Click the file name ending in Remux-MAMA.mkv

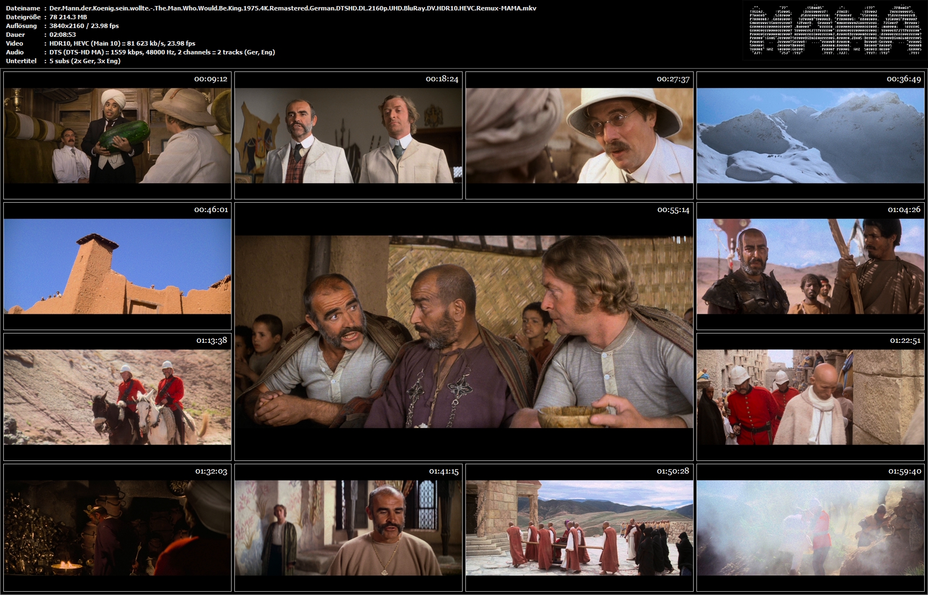coord(293,8)
